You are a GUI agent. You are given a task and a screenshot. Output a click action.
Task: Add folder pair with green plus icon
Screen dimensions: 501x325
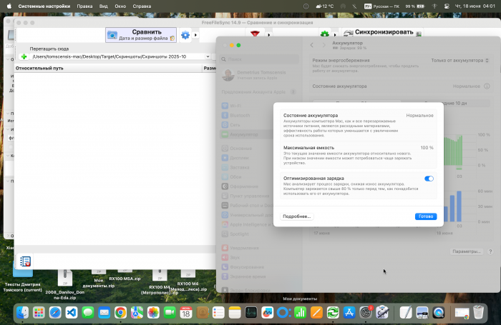pyautogui.click(x=24, y=56)
